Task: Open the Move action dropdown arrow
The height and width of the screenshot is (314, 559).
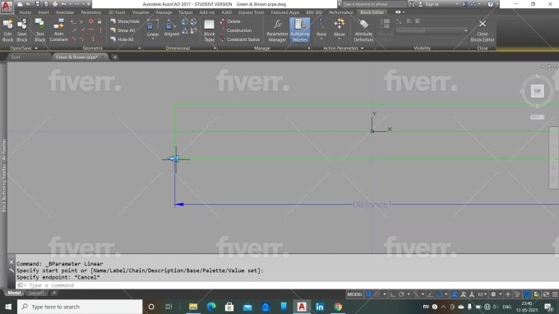Action: tap(340, 39)
